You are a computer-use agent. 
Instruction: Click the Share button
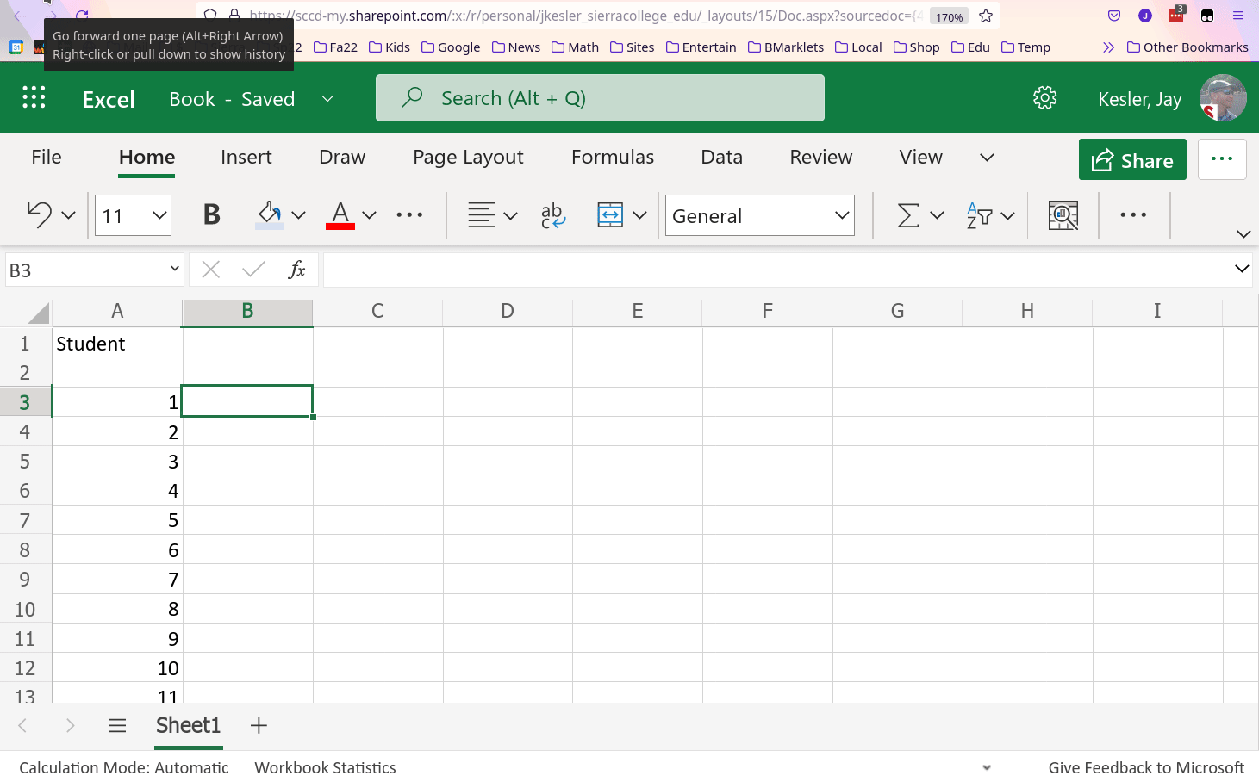pyautogui.click(x=1132, y=160)
